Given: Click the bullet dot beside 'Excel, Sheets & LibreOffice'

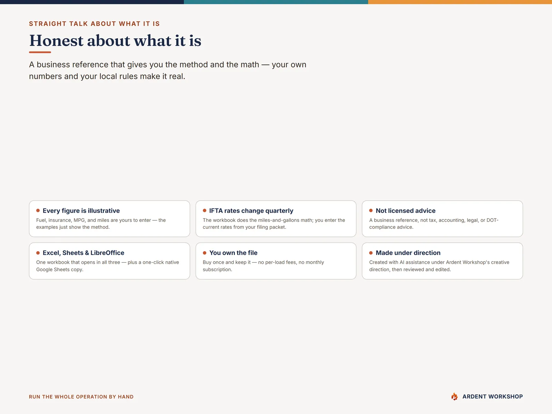Looking at the screenshot, I should tap(38, 253).
